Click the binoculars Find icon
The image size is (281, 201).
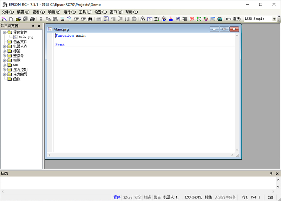pos(90,19)
